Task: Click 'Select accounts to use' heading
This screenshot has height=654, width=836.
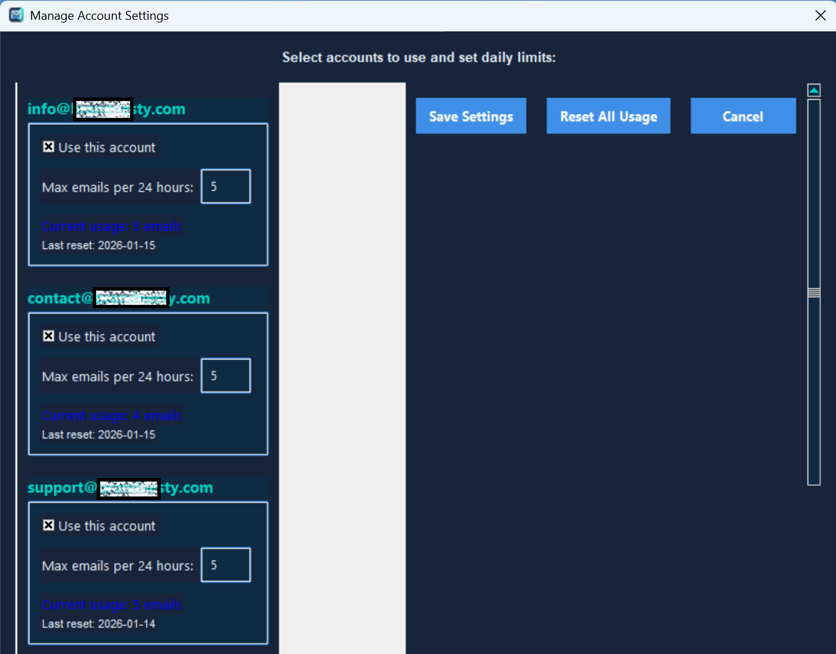Action: [419, 57]
